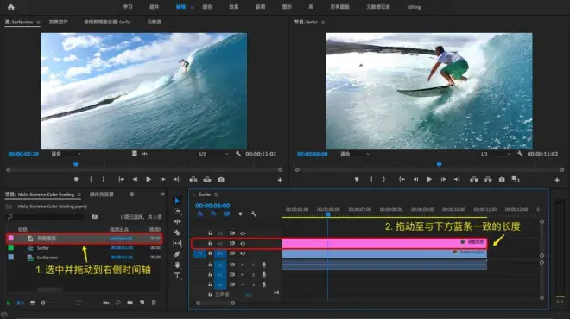
Task: Open Source monitor playback resolution dropdown 1/2
Action: point(214,154)
